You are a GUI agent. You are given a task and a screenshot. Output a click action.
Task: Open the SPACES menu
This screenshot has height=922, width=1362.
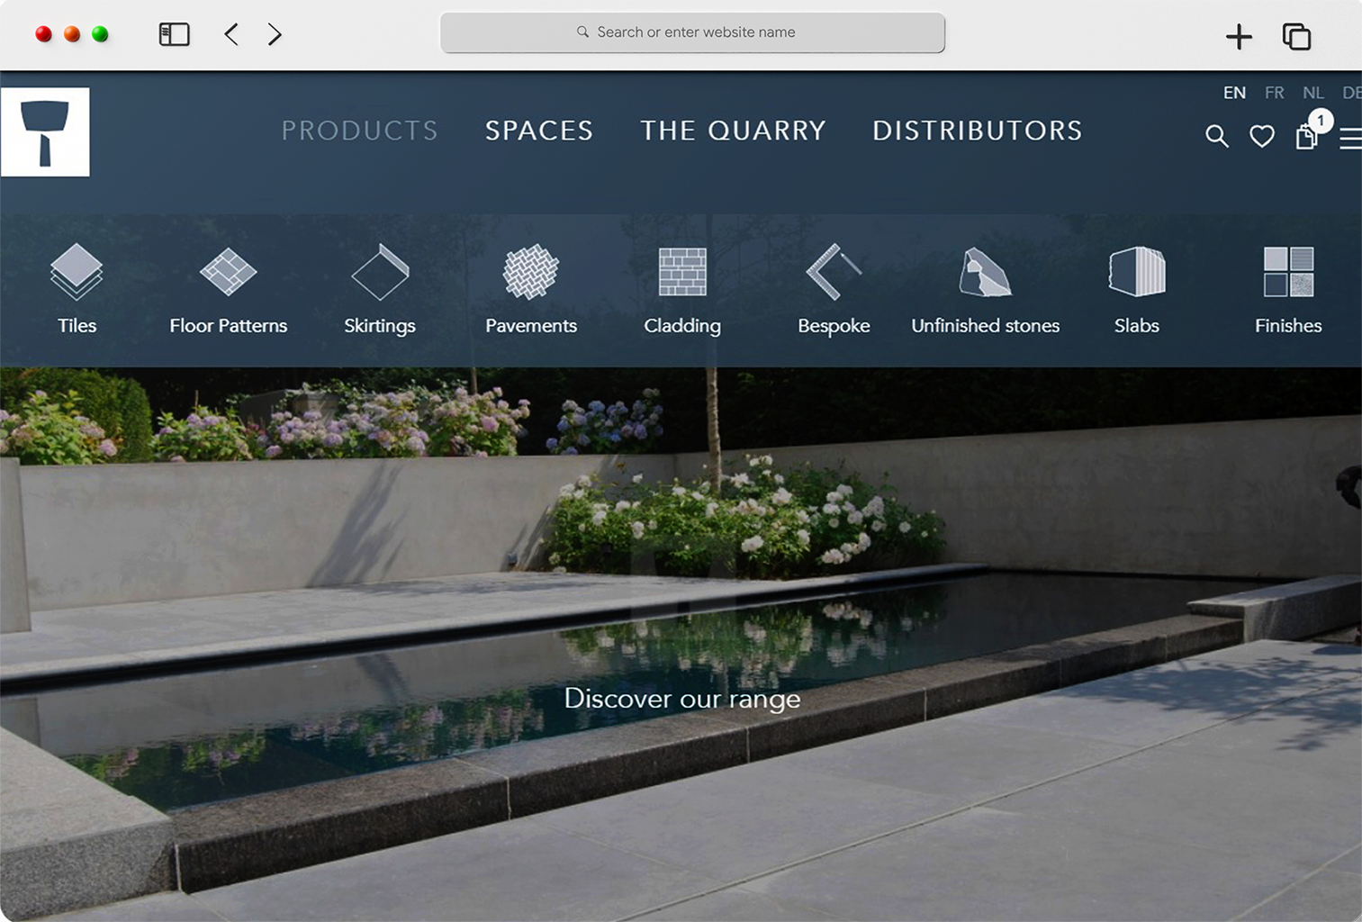[539, 131]
